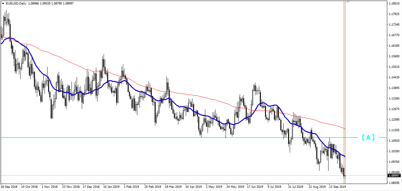Click the 10 Oct 2018 date label
402x191 pixels.
pyautogui.click(x=29, y=187)
